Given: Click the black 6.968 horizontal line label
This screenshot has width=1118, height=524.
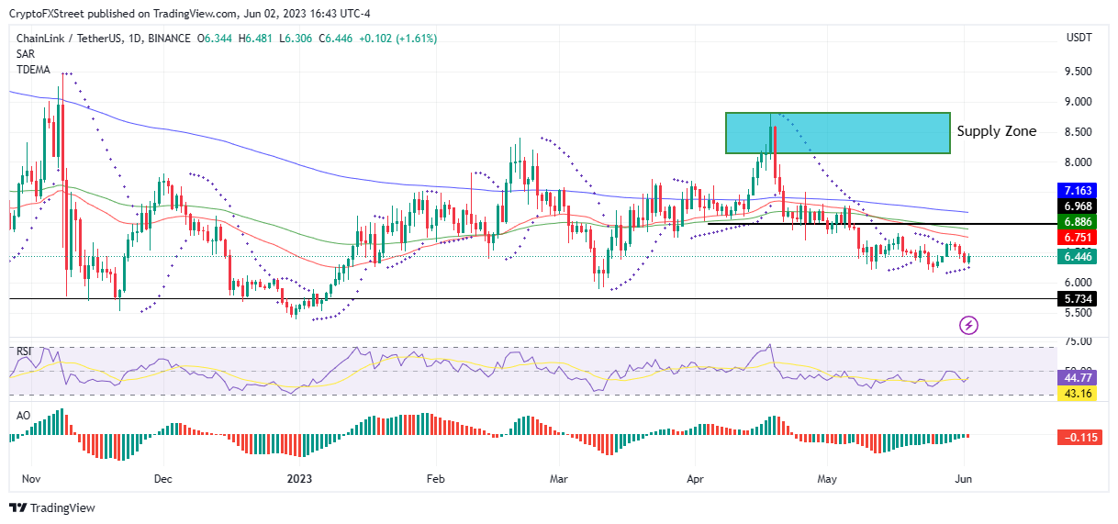Looking at the screenshot, I should [x=1078, y=206].
